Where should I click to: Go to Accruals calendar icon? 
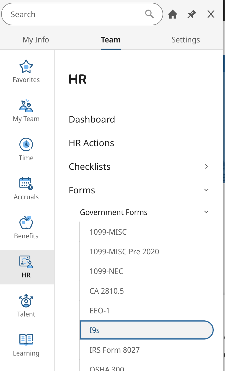pyautogui.click(x=26, y=184)
